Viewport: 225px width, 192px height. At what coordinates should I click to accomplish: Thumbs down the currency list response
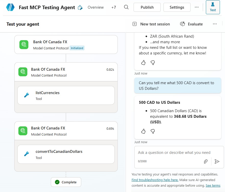[x=153, y=63]
